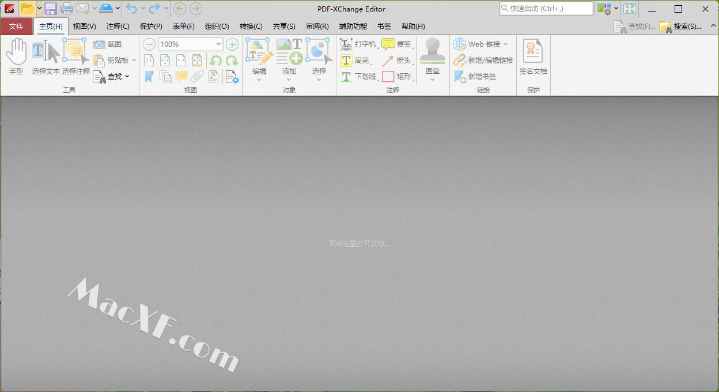Screen dimensions: 719x392
Task: Toggle the full screen mode icon
Action: (x=630, y=9)
